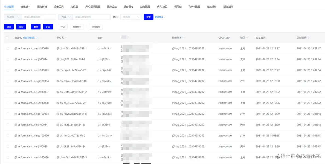Copy node name icon for cls-ic0td...da9d9b785-1

click(x=58, y=48)
